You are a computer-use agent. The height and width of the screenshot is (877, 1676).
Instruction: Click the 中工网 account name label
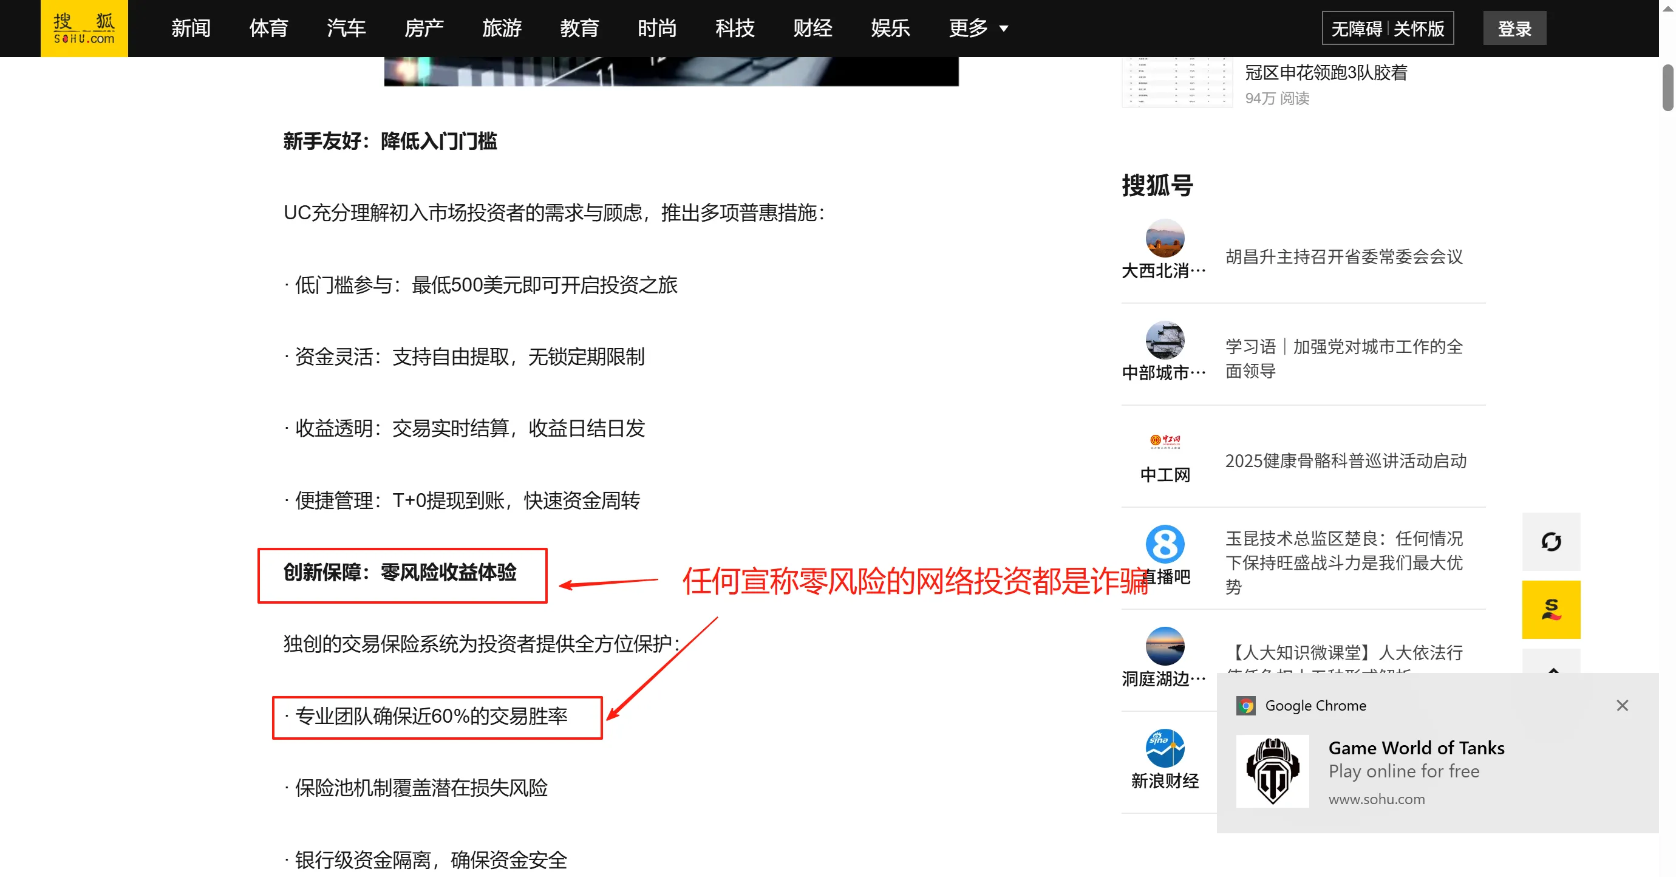pos(1165,475)
